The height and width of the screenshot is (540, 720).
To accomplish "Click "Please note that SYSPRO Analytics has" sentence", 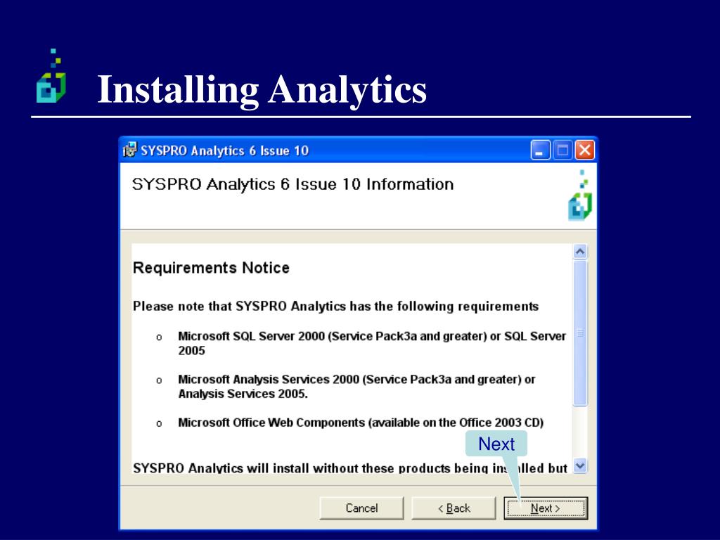I will [x=335, y=307].
